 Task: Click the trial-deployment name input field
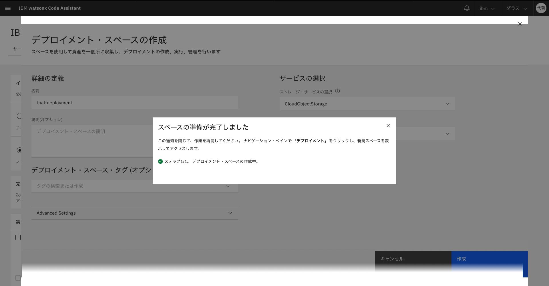(x=135, y=103)
